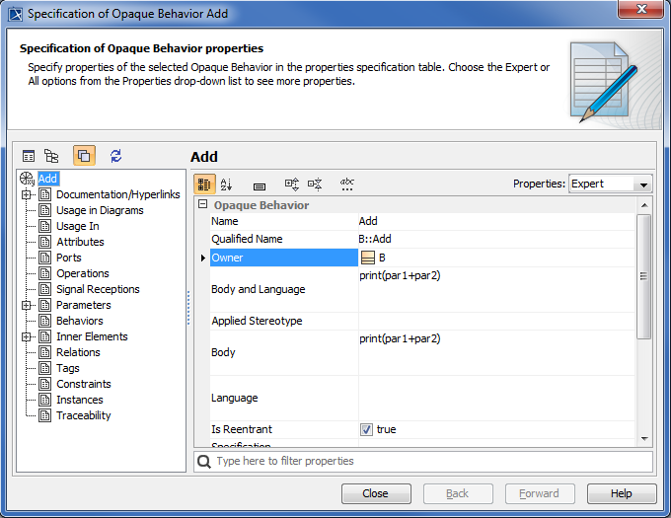Click the abc customize properties icon
The width and height of the screenshot is (671, 518).
347,185
